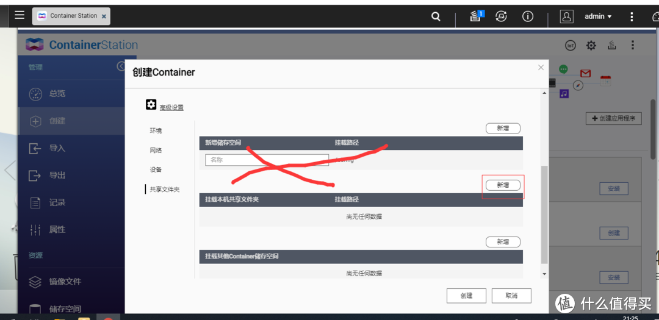Open the Container Station layers stack icon
This screenshot has width=659, height=320.
612,45
